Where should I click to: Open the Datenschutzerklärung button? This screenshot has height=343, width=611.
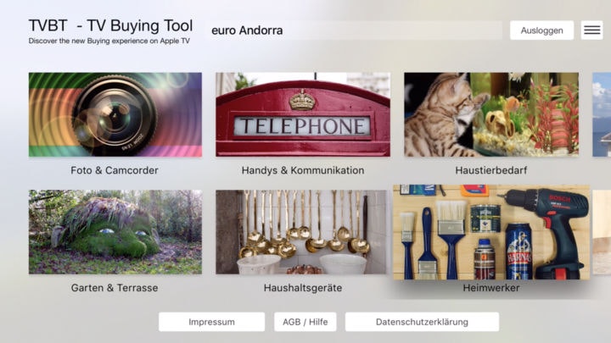(422, 322)
